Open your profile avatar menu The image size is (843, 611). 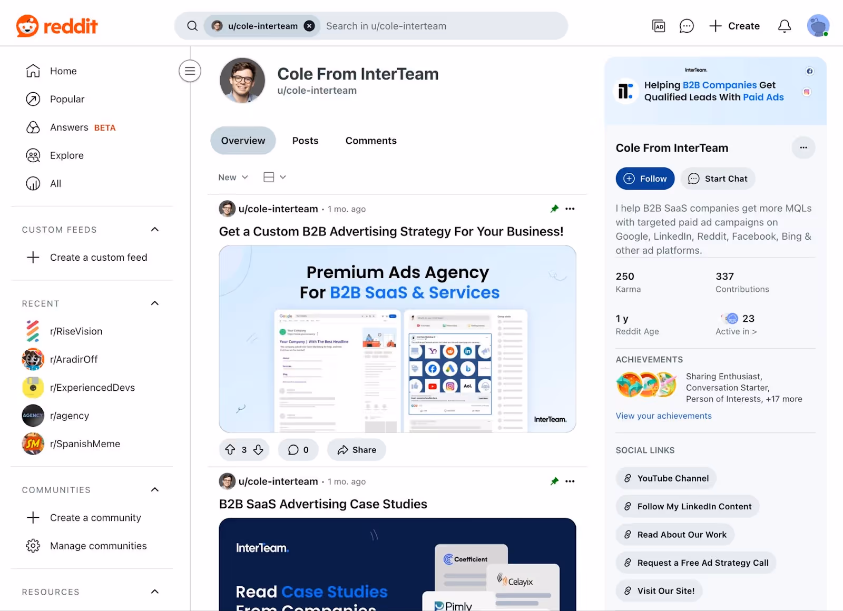pos(817,25)
